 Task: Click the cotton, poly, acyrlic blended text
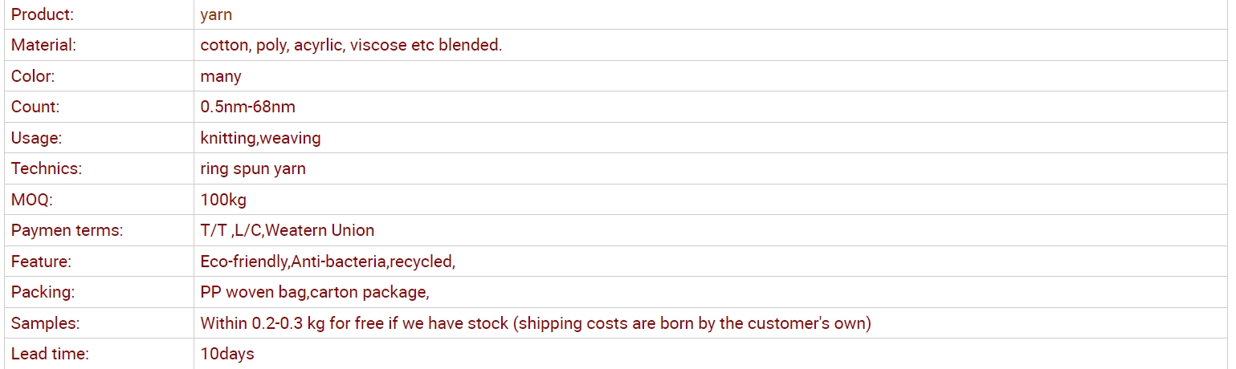351,45
